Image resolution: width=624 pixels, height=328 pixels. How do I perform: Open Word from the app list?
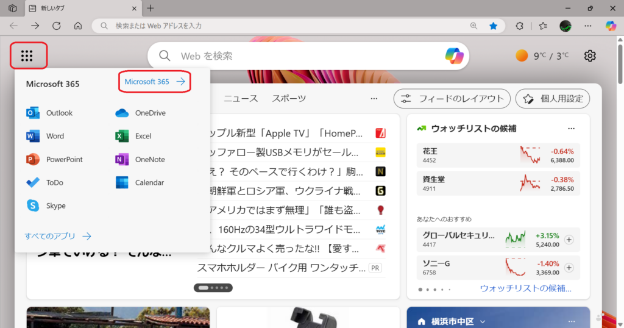[x=45, y=136]
